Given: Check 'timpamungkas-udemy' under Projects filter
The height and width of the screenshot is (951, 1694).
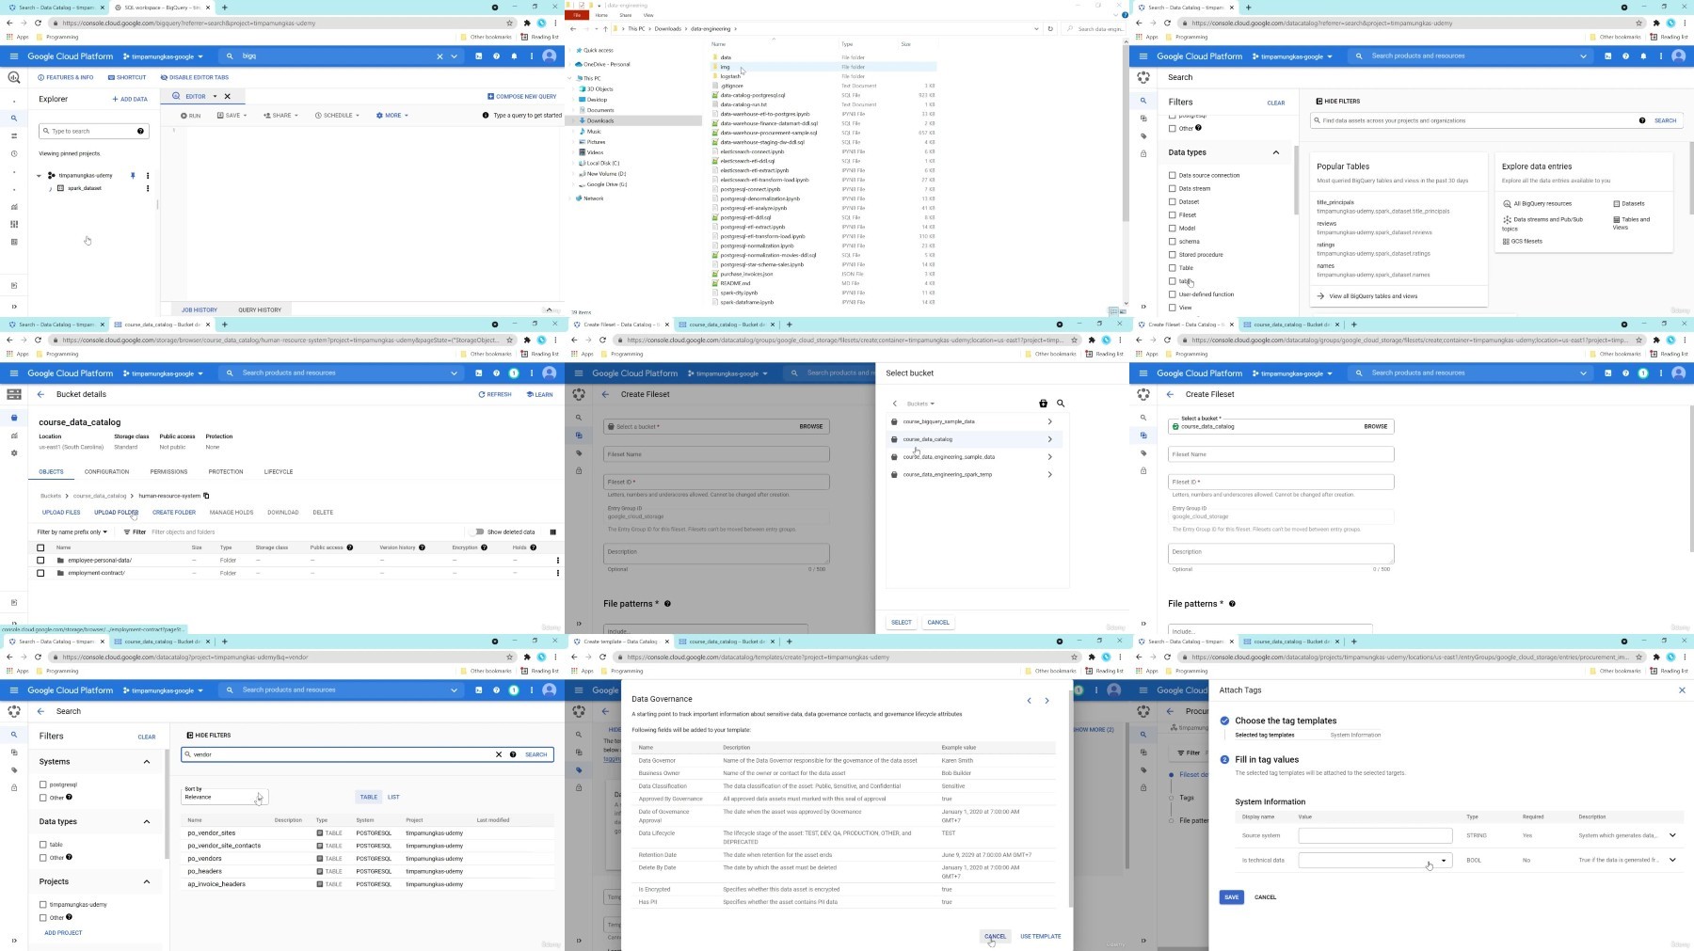Looking at the screenshot, I should click(42, 905).
